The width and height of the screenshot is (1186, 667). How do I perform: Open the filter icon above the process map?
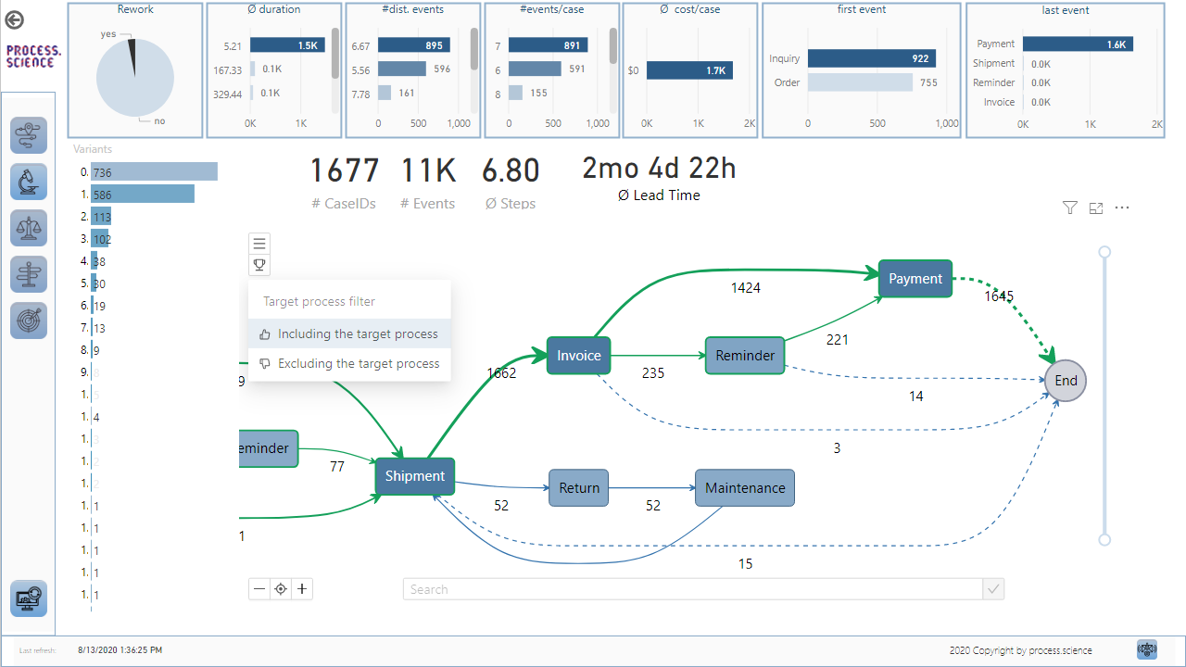click(1069, 208)
